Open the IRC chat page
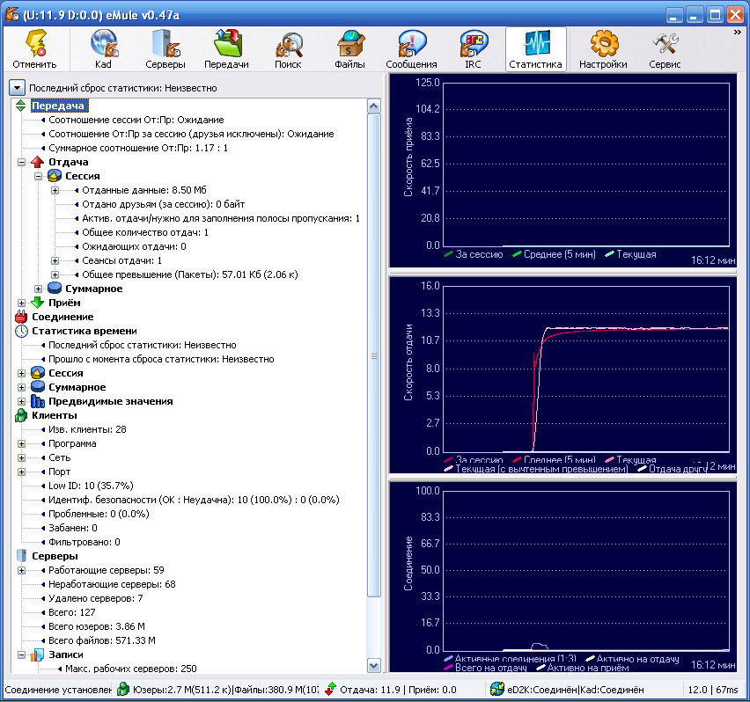 click(473, 49)
